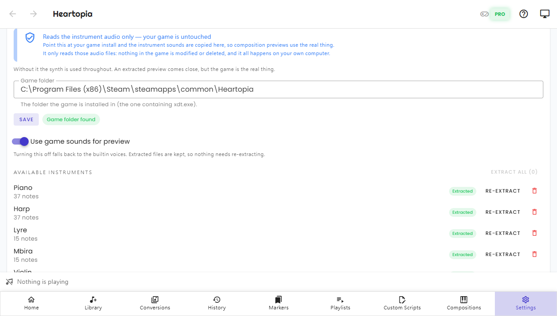Click Mbira's Extracted status badge
Viewport: 557px width, 316px height.
[x=462, y=255]
